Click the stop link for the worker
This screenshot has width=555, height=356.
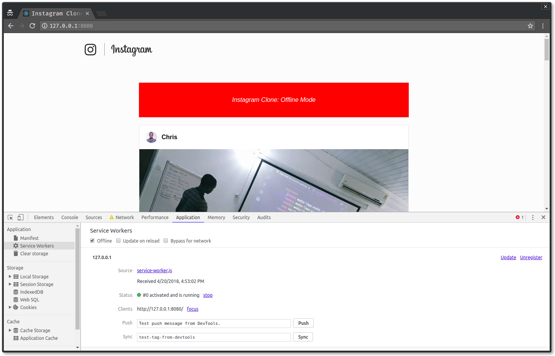click(x=208, y=295)
